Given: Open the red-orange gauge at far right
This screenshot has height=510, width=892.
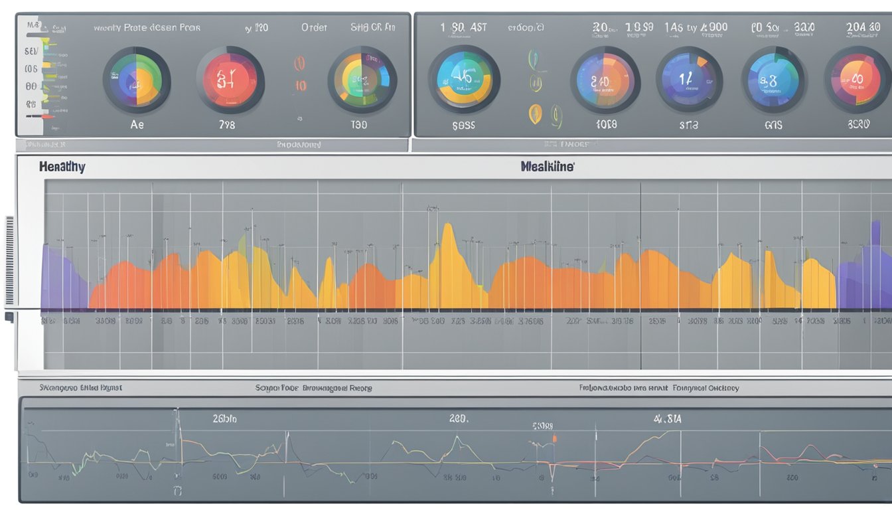Looking at the screenshot, I should tap(857, 80).
